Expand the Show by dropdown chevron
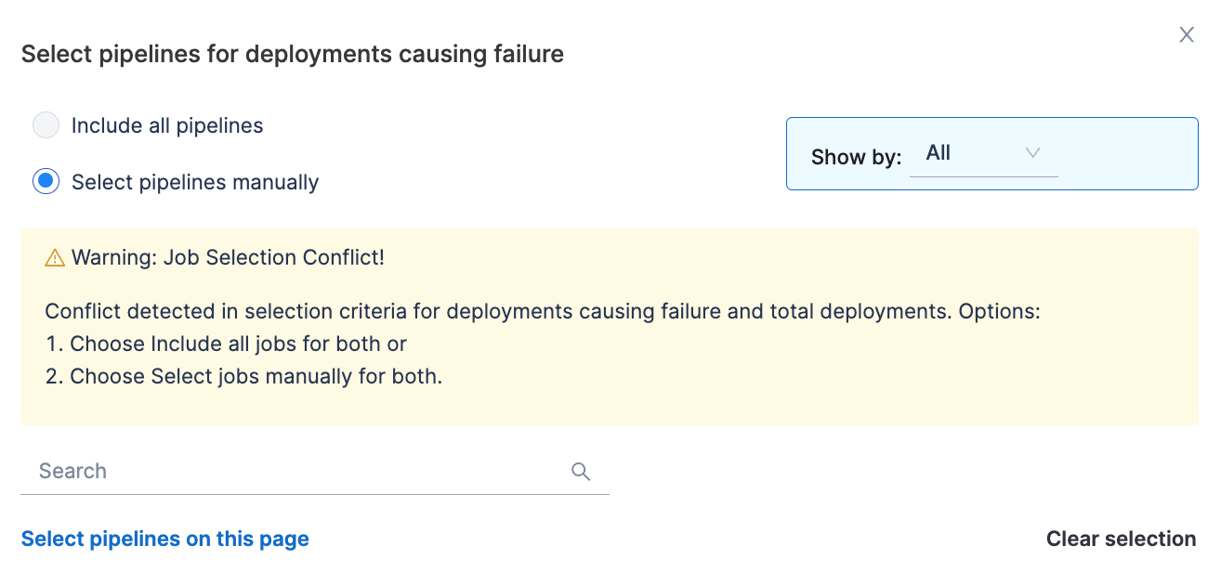This screenshot has height=585, width=1221. 1032,153
